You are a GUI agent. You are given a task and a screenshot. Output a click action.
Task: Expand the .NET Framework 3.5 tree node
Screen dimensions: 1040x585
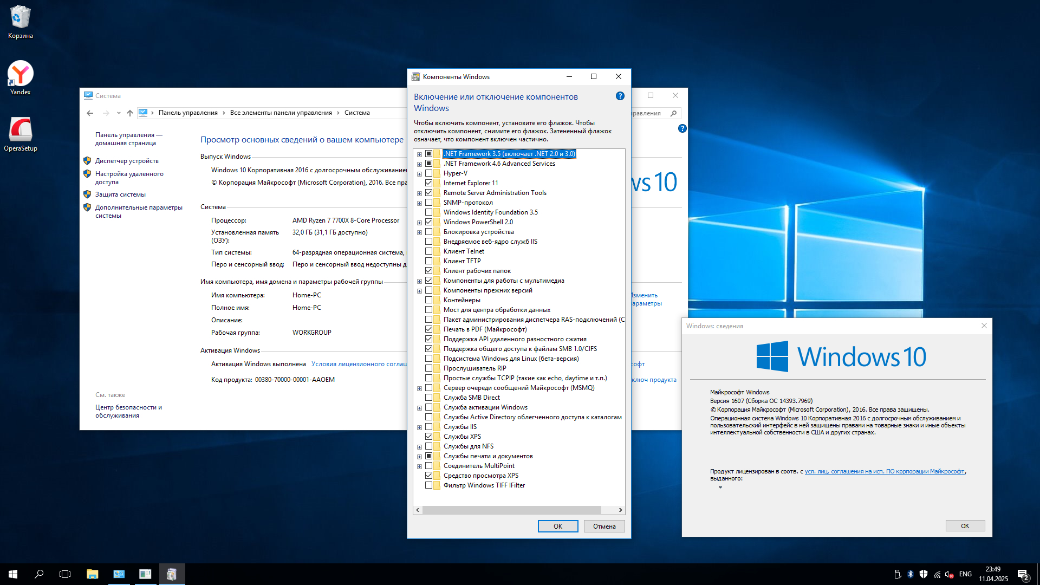419,154
